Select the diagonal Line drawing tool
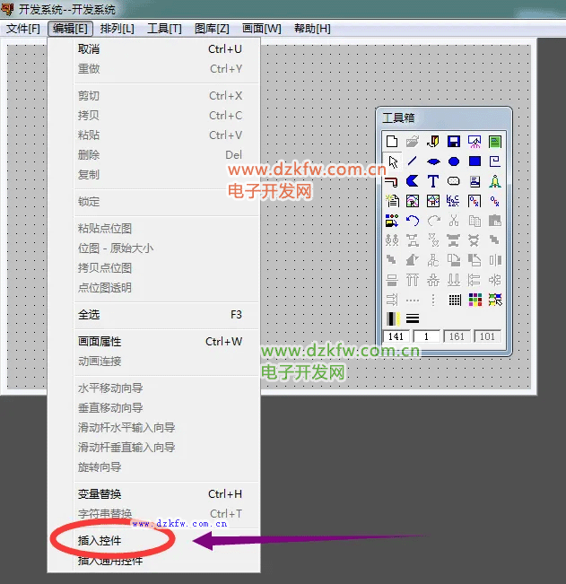This screenshot has width=566, height=584. tap(413, 161)
